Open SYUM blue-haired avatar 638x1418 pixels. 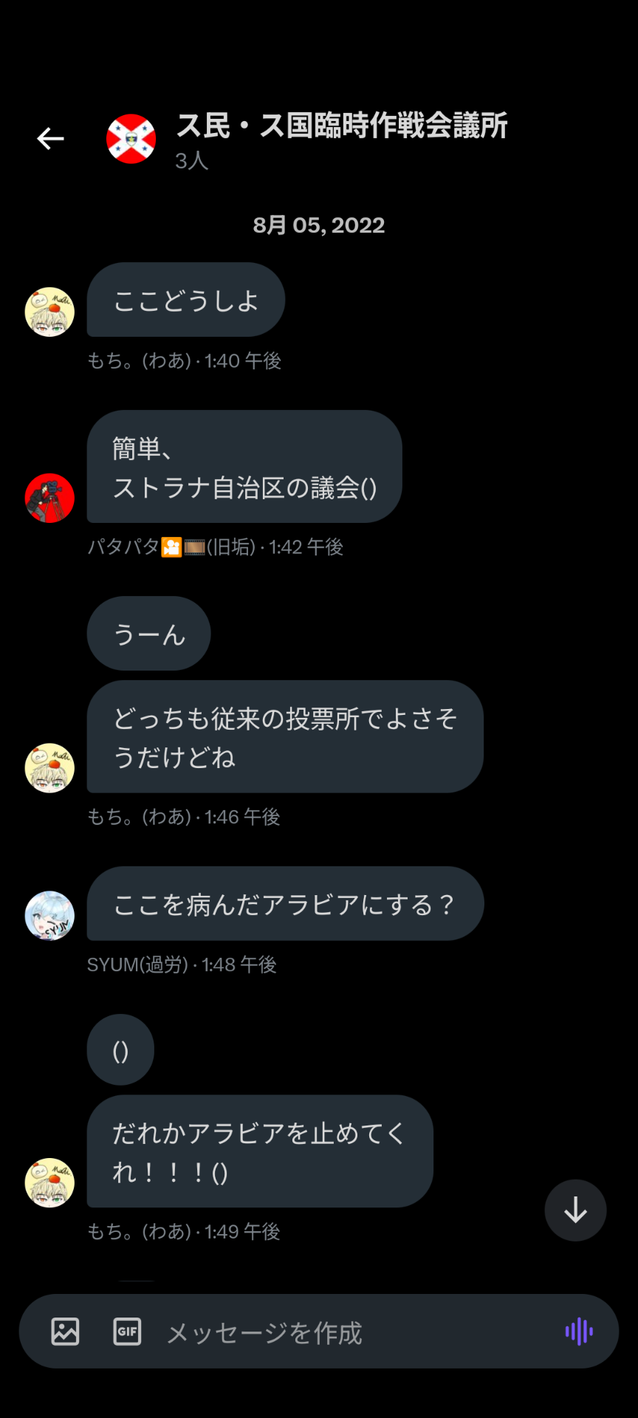tap(49, 915)
